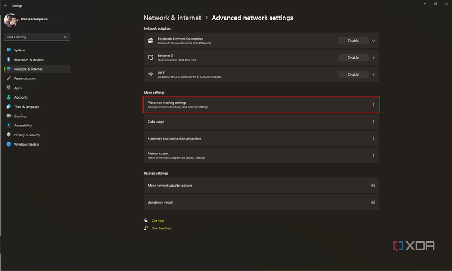The width and height of the screenshot is (452, 271).
Task: Open Bluetooth & devices settings
Action: click(28, 60)
